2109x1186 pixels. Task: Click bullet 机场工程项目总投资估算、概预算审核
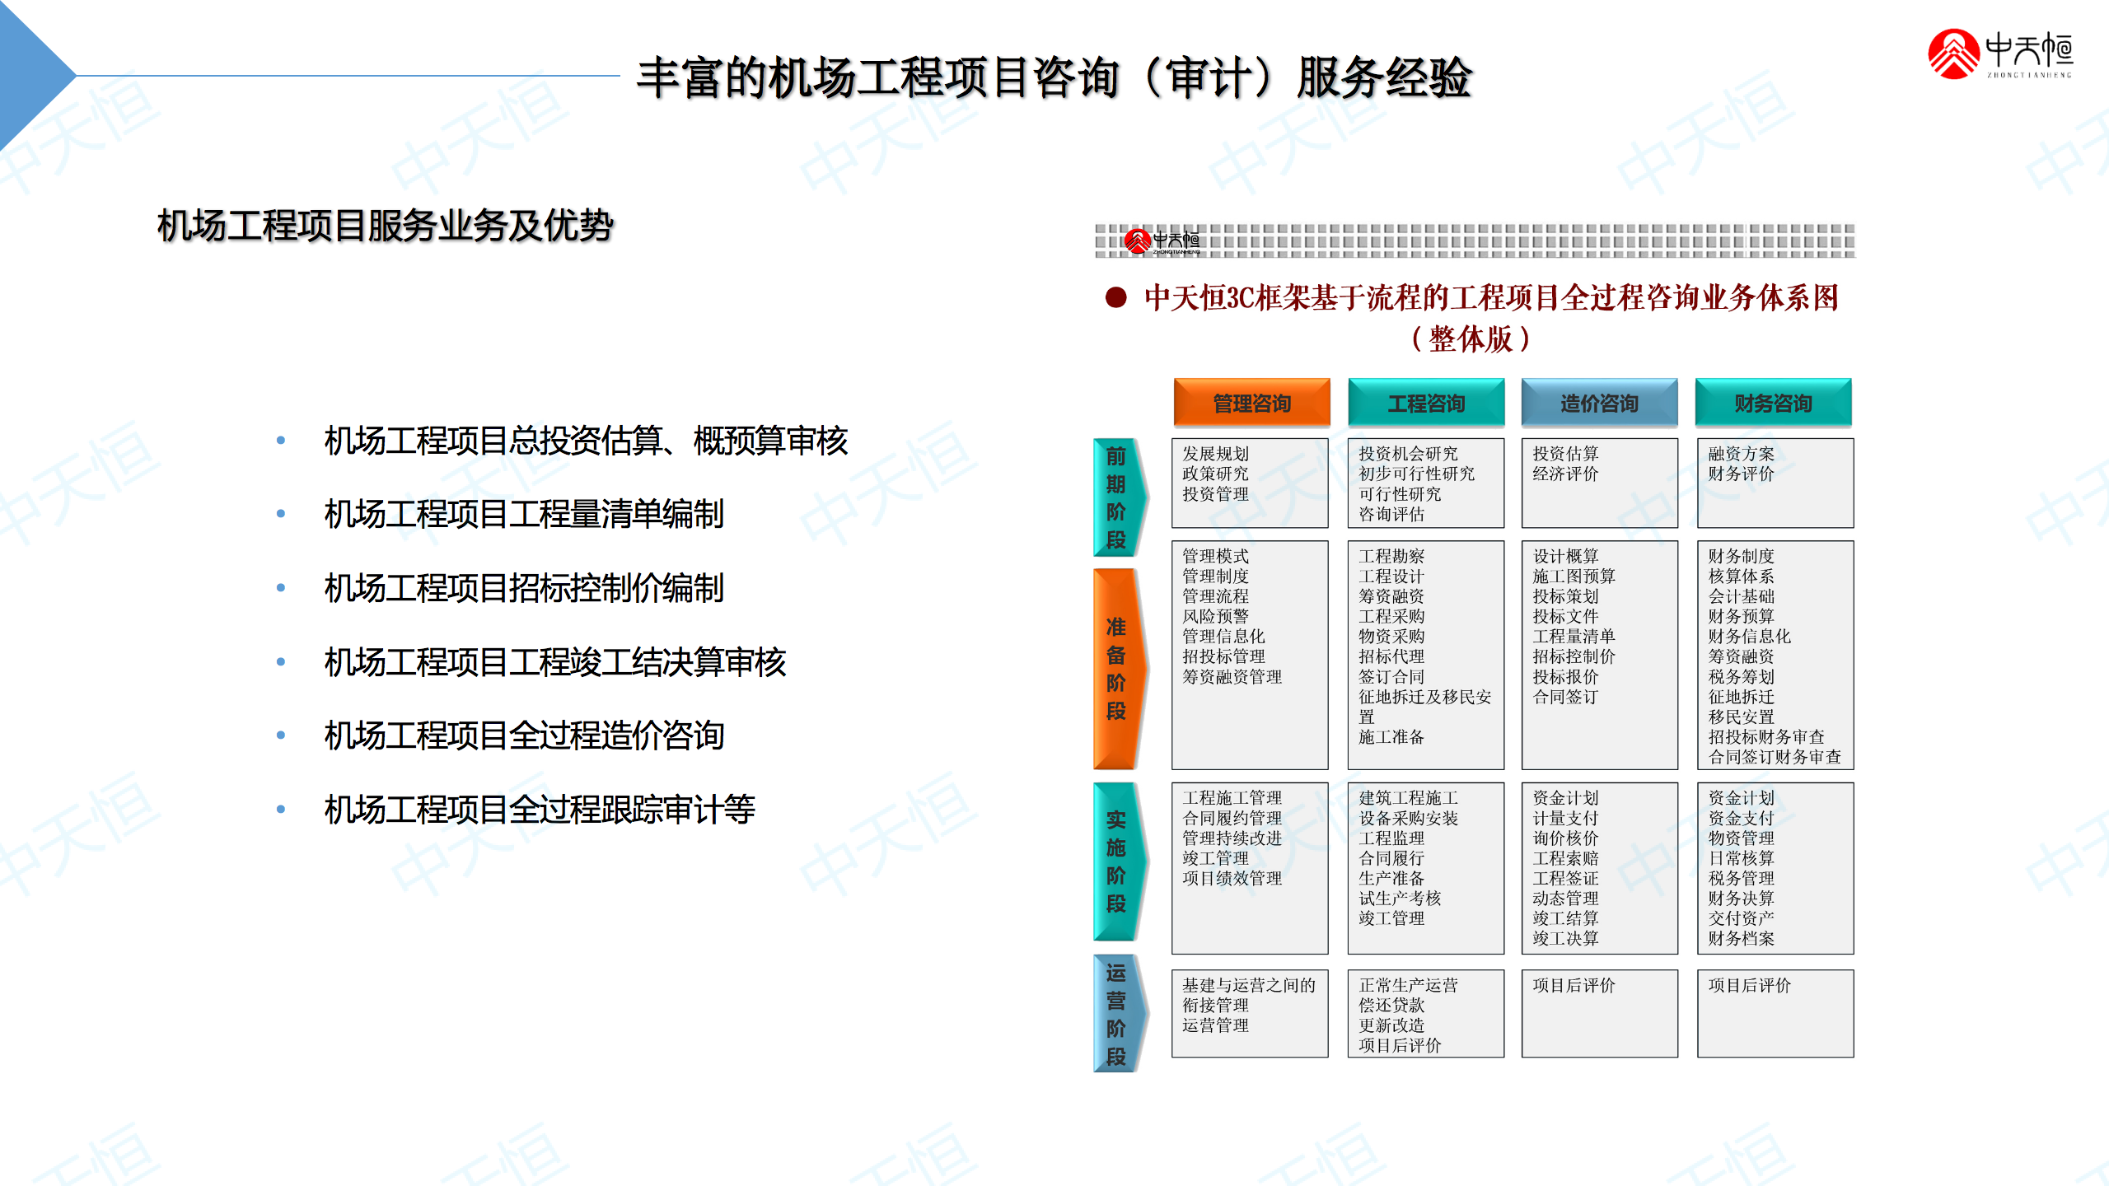pyautogui.click(x=586, y=441)
